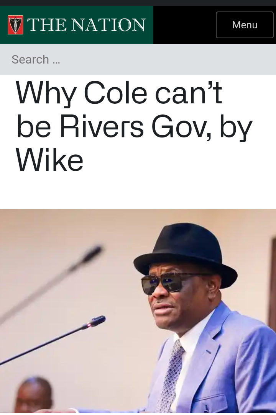Click the word 'Cole' in the headline

115,93
